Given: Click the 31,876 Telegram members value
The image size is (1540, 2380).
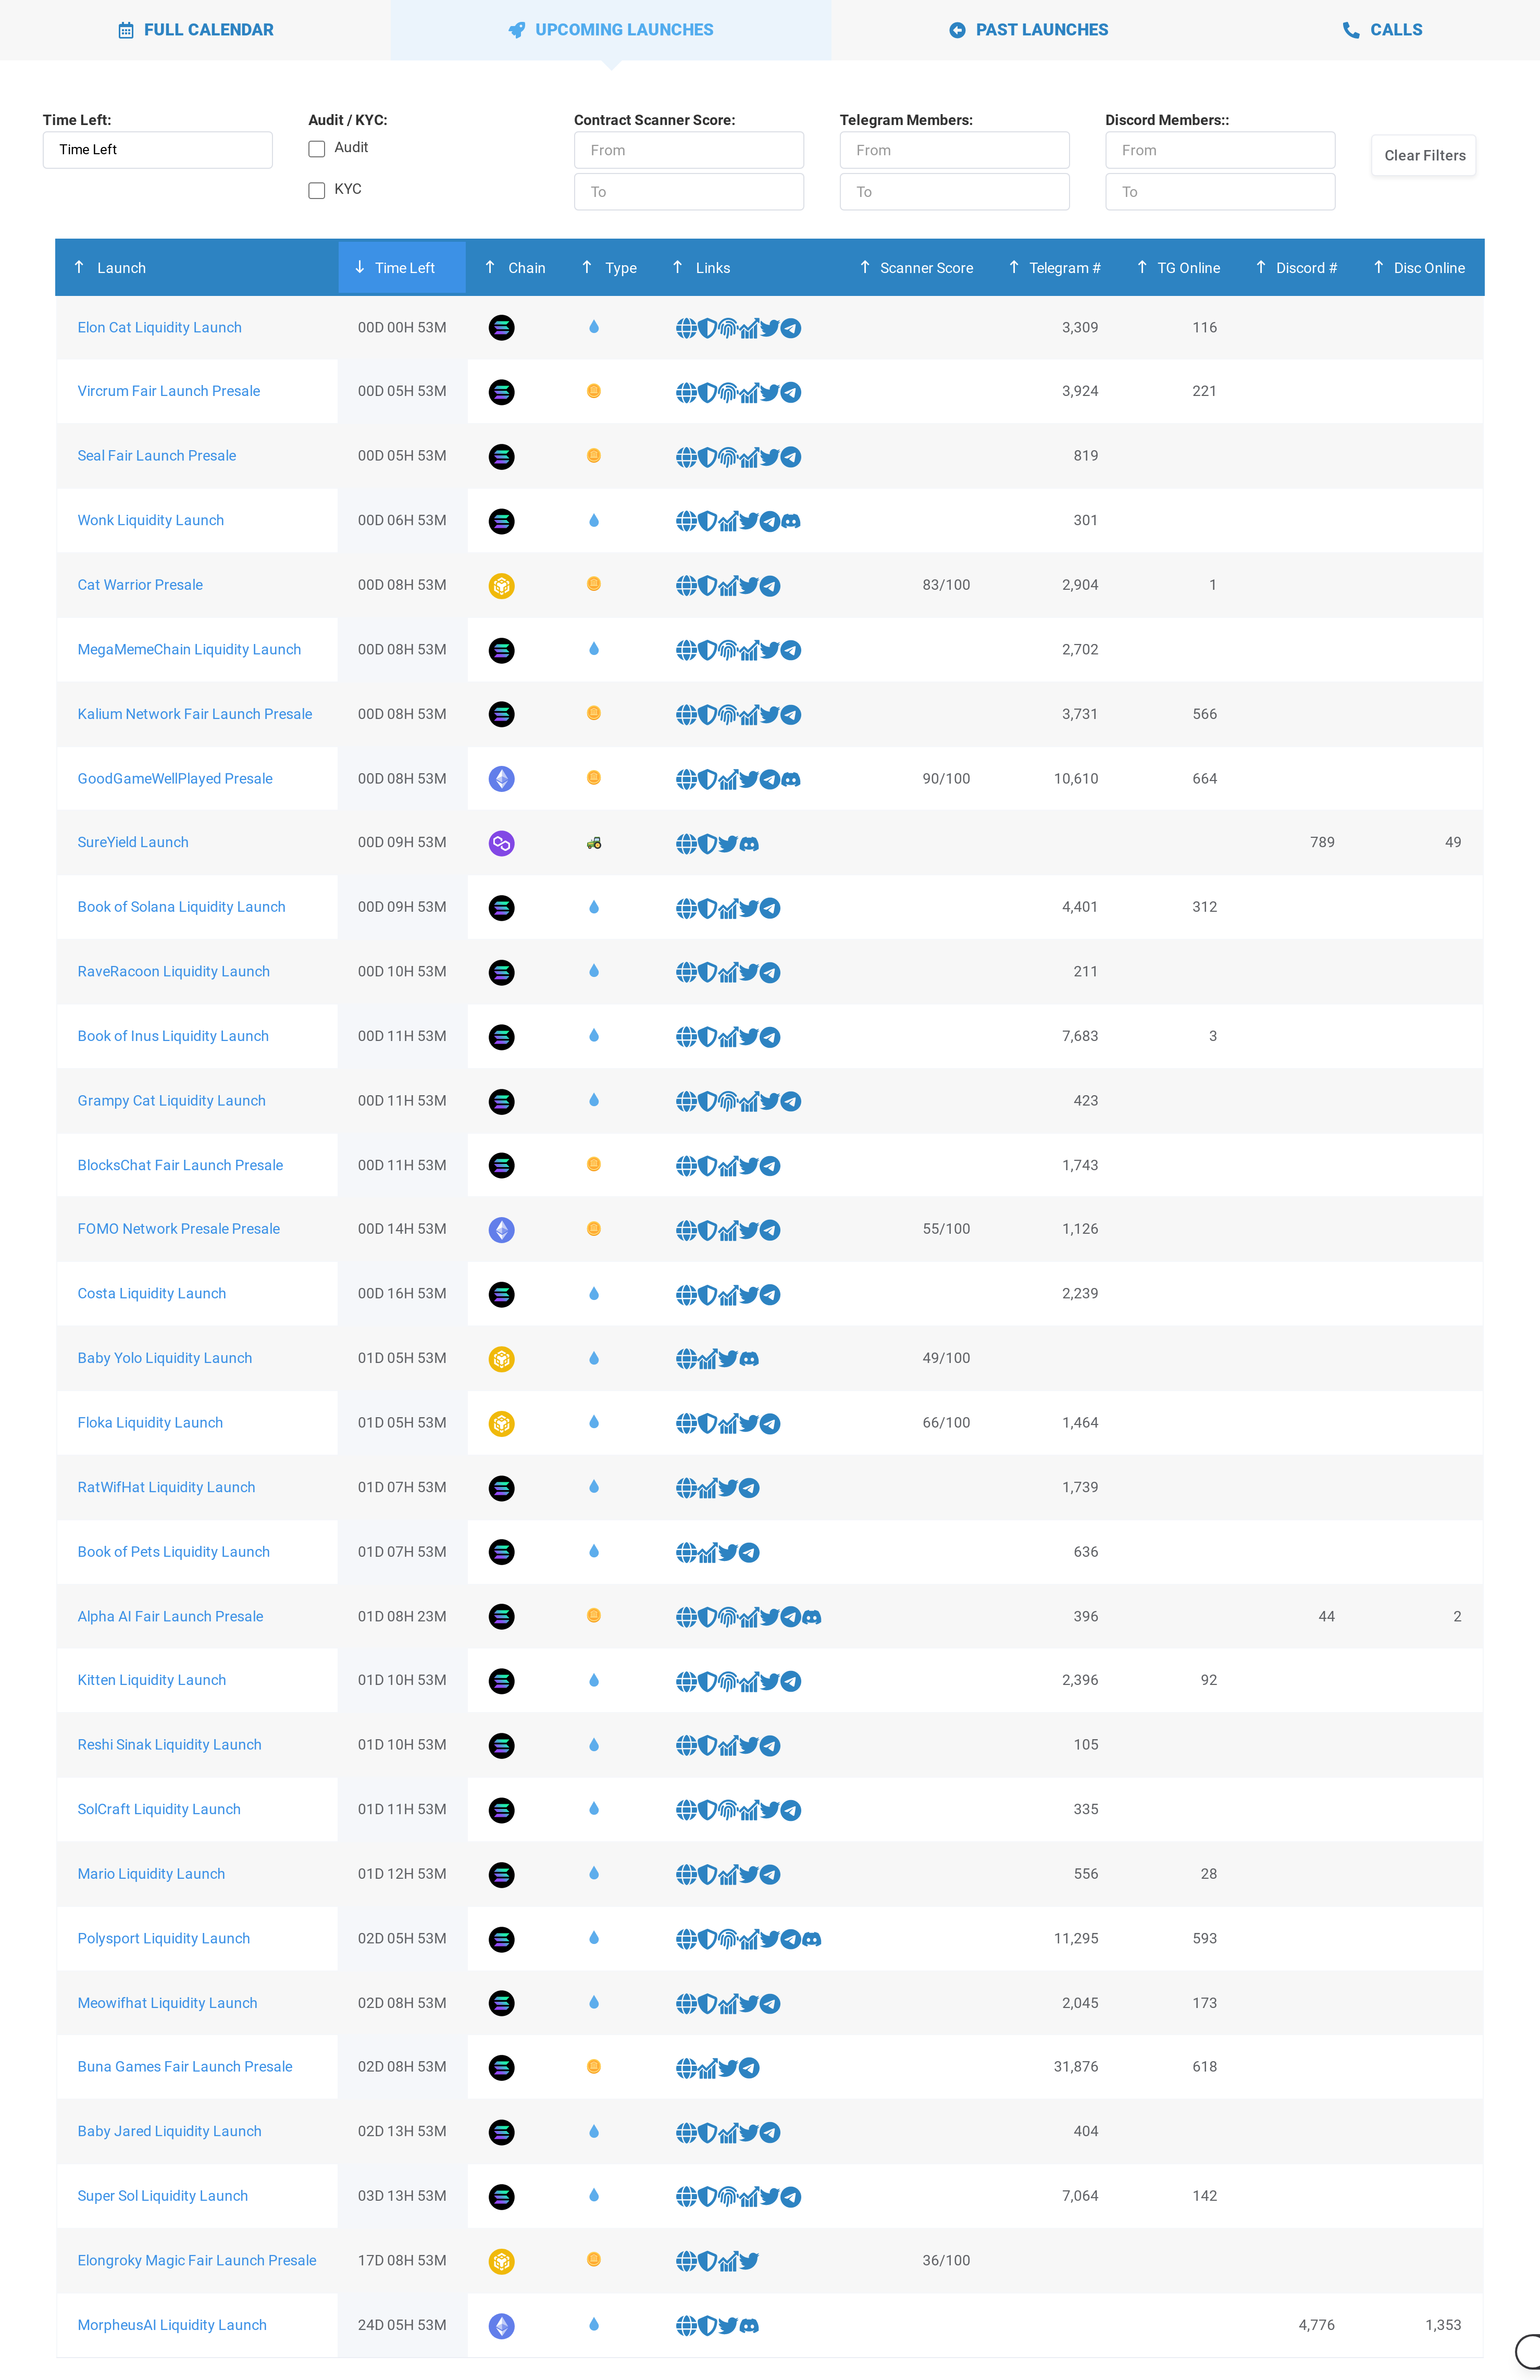Looking at the screenshot, I should 1076,2066.
